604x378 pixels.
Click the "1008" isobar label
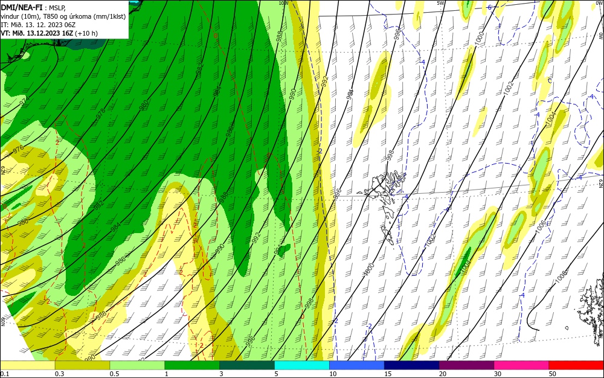click(561, 277)
